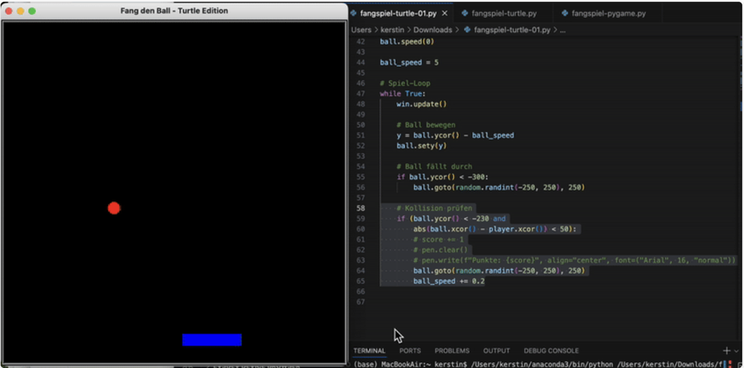Click Python file icon on fangspiel-pygame.py tab

pyautogui.click(x=565, y=13)
